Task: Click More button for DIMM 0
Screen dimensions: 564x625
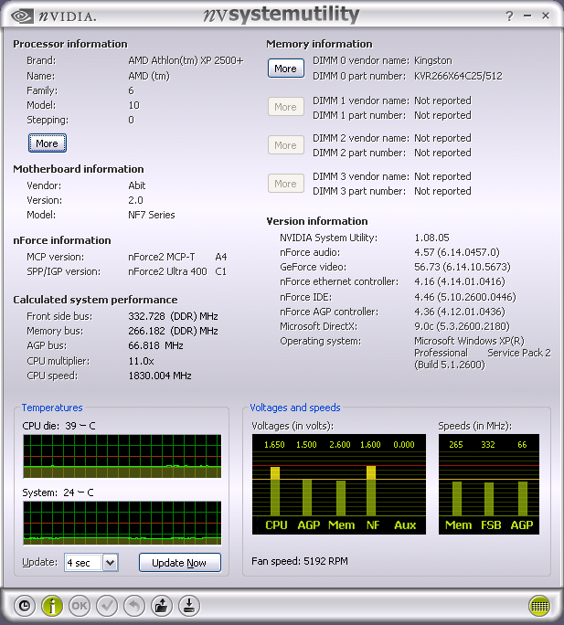Action: [x=285, y=69]
